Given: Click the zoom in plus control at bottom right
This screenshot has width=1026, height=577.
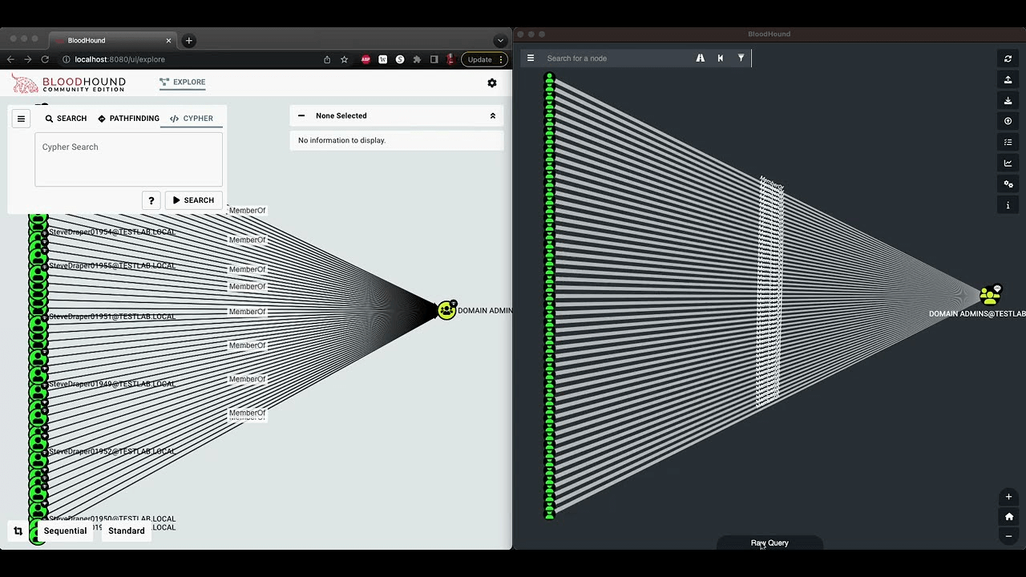Looking at the screenshot, I should [1008, 497].
